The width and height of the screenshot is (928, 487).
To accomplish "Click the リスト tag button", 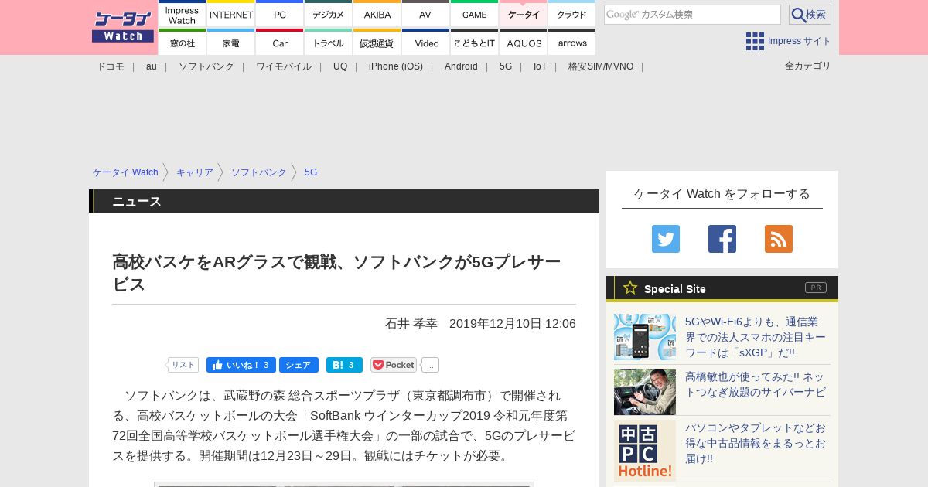I will [183, 365].
